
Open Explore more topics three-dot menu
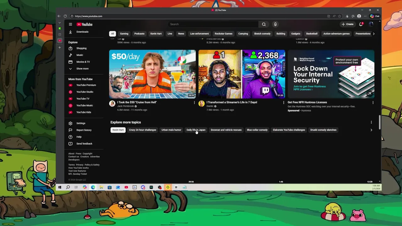[371, 122]
